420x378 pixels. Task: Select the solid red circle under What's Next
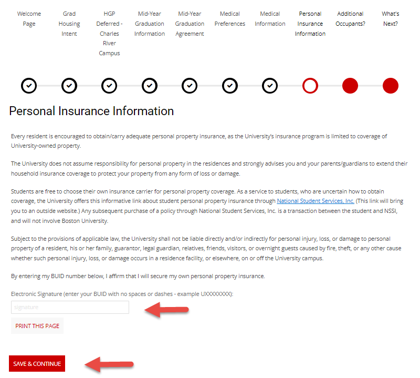(x=391, y=85)
